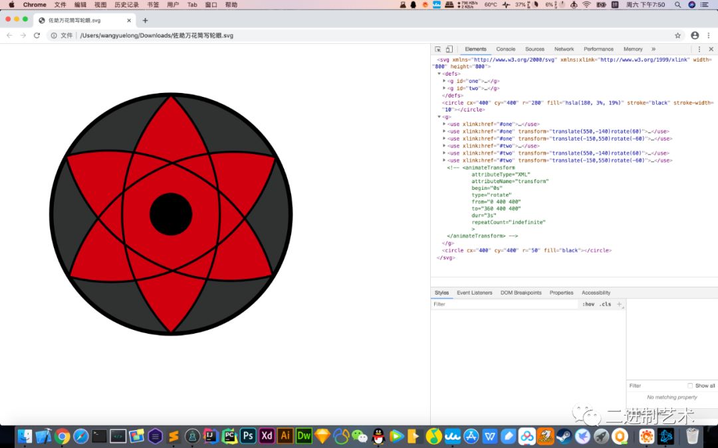
Task: Go back in Chrome navigation
Action: (9, 35)
